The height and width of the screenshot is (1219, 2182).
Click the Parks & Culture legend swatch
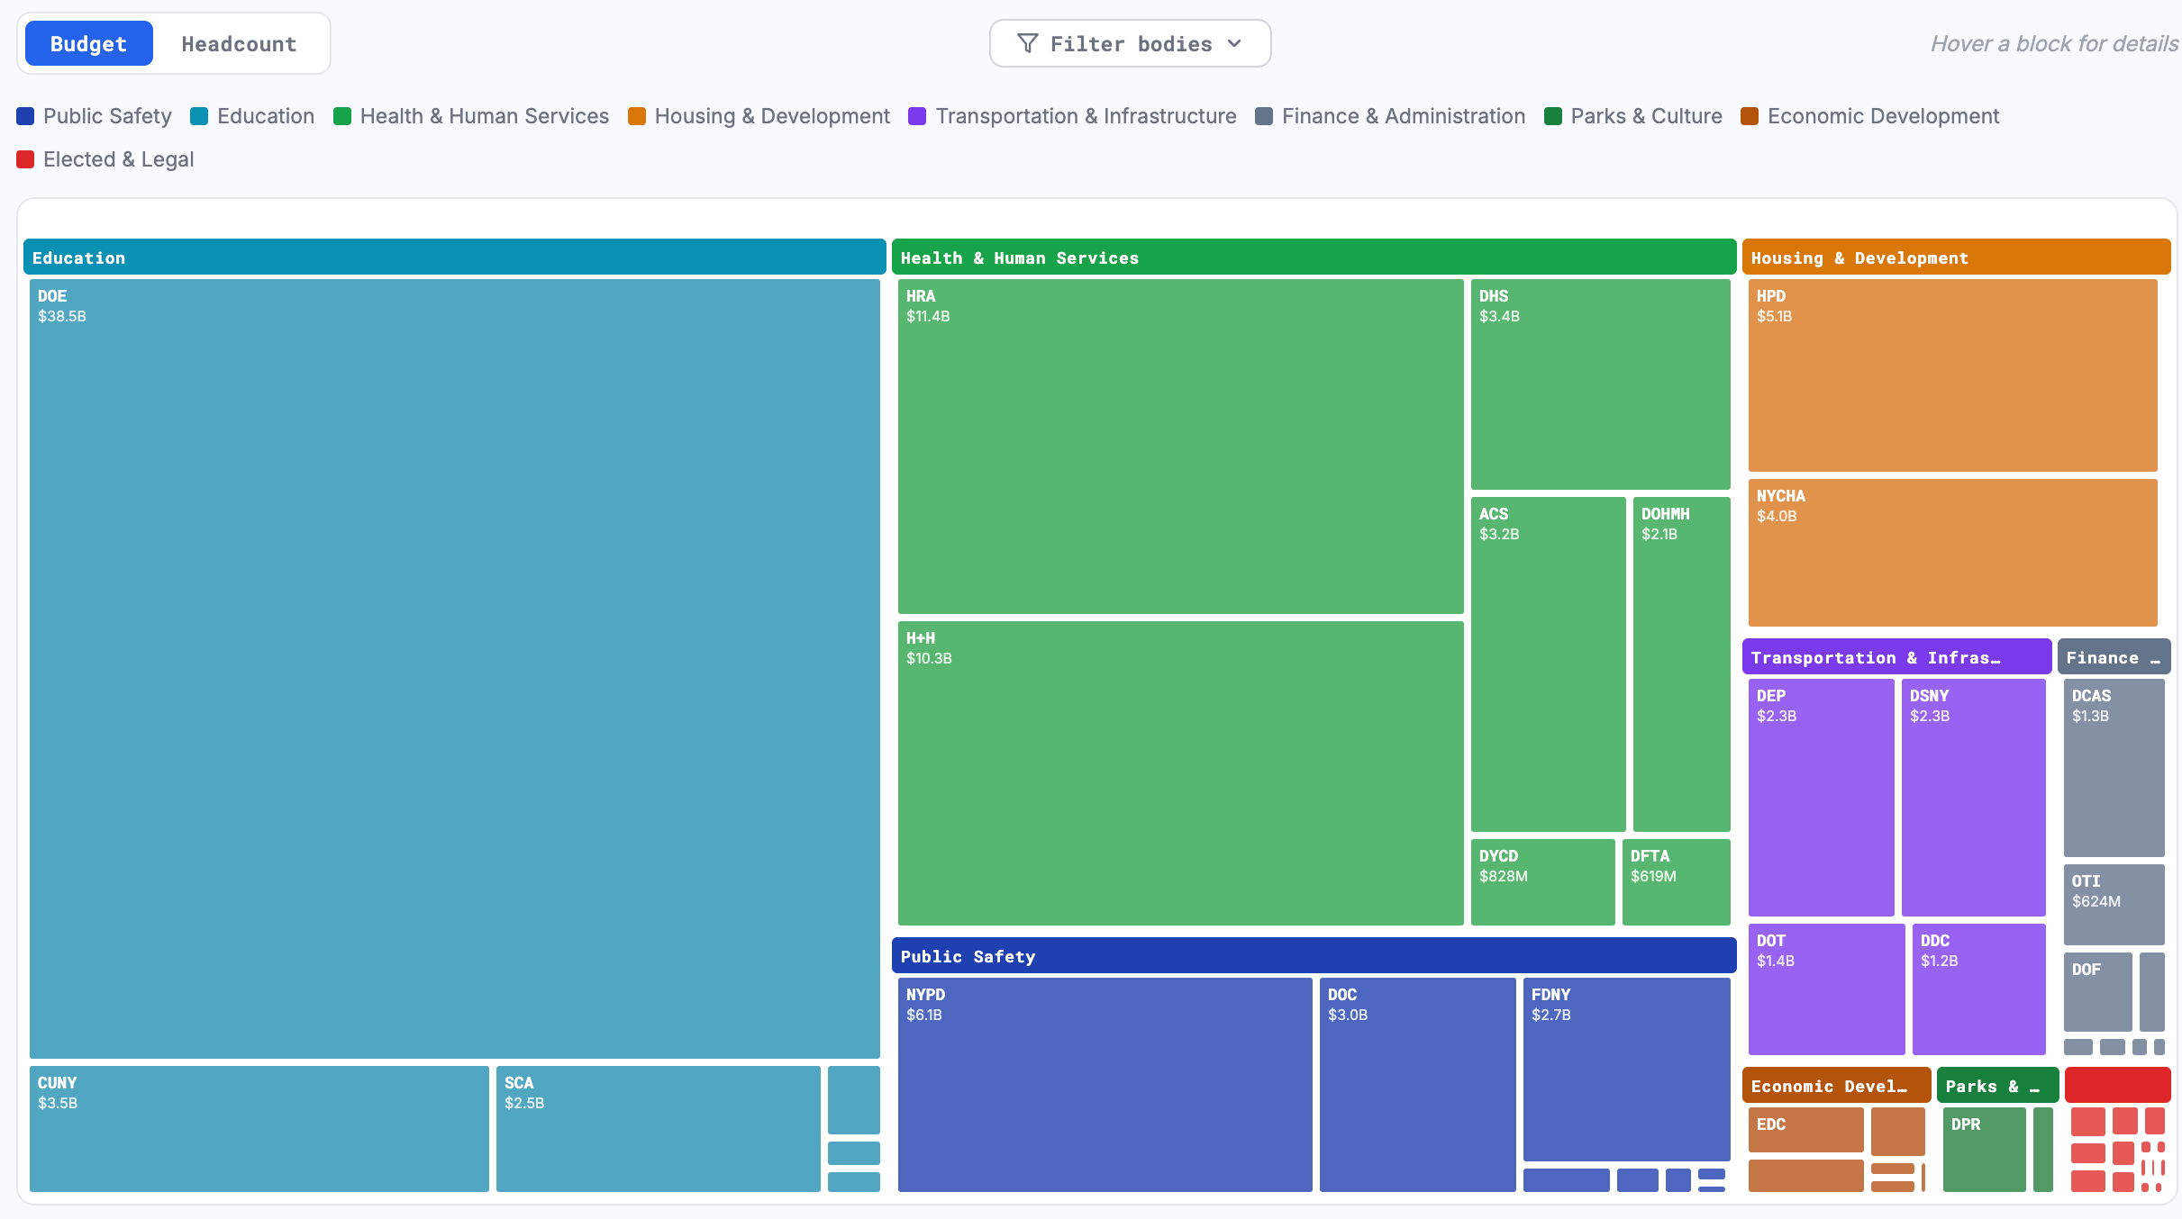(1552, 116)
